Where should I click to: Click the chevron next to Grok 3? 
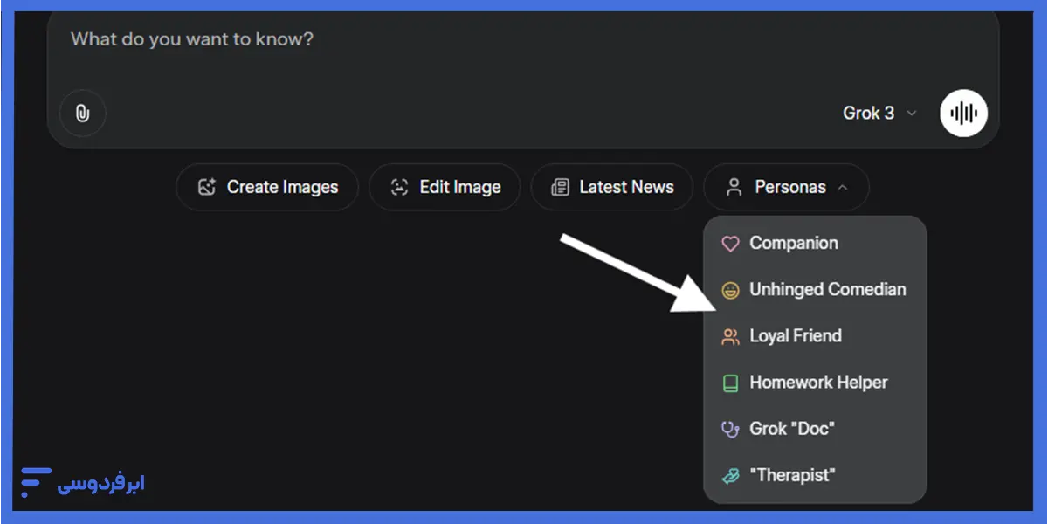(x=912, y=114)
